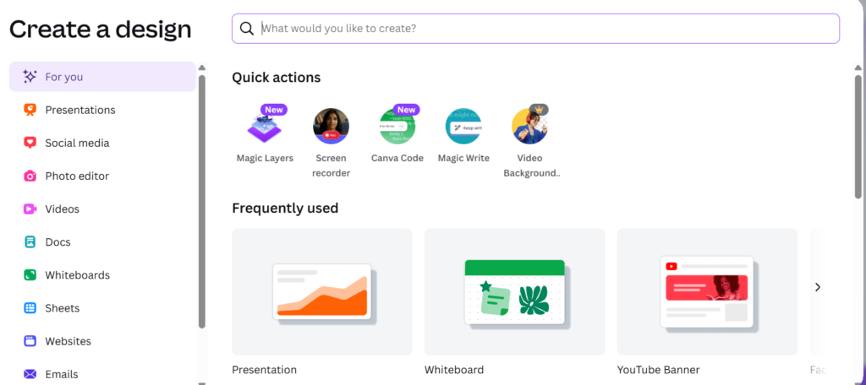Open the Emails category label
Viewport: 866px width, 385px height.
pyautogui.click(x=62, y=375)
